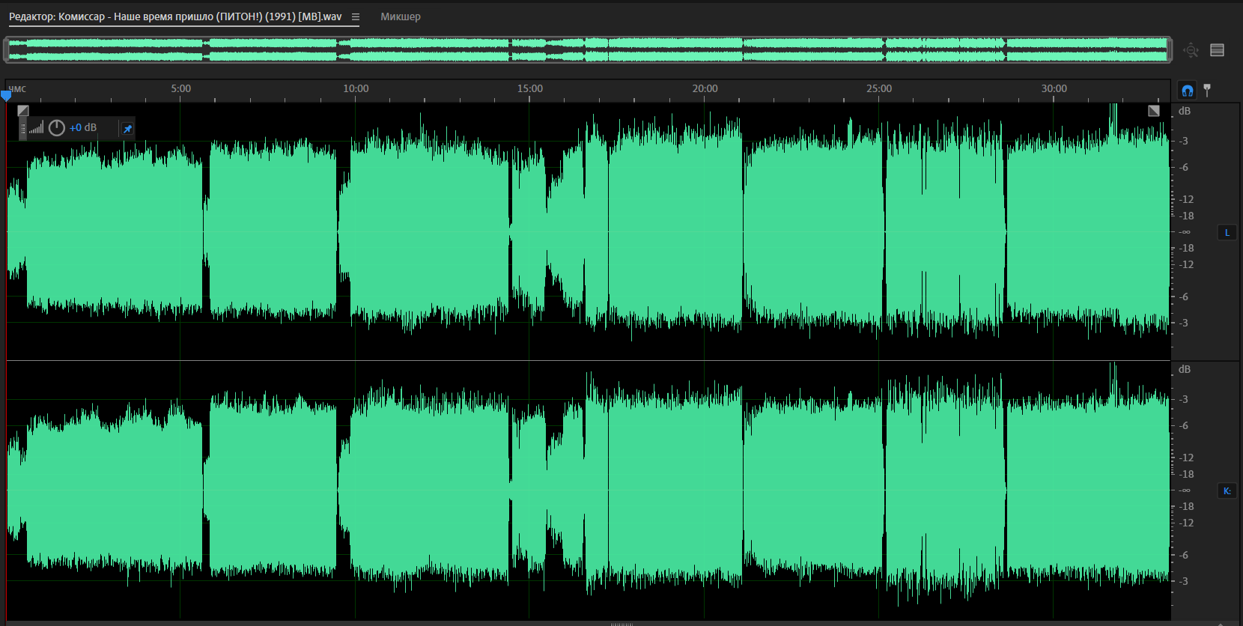Image resolution: width=1243 pixels, height=626 pixels.
Task: Toggle the left channel L button
Action: 1227,233
